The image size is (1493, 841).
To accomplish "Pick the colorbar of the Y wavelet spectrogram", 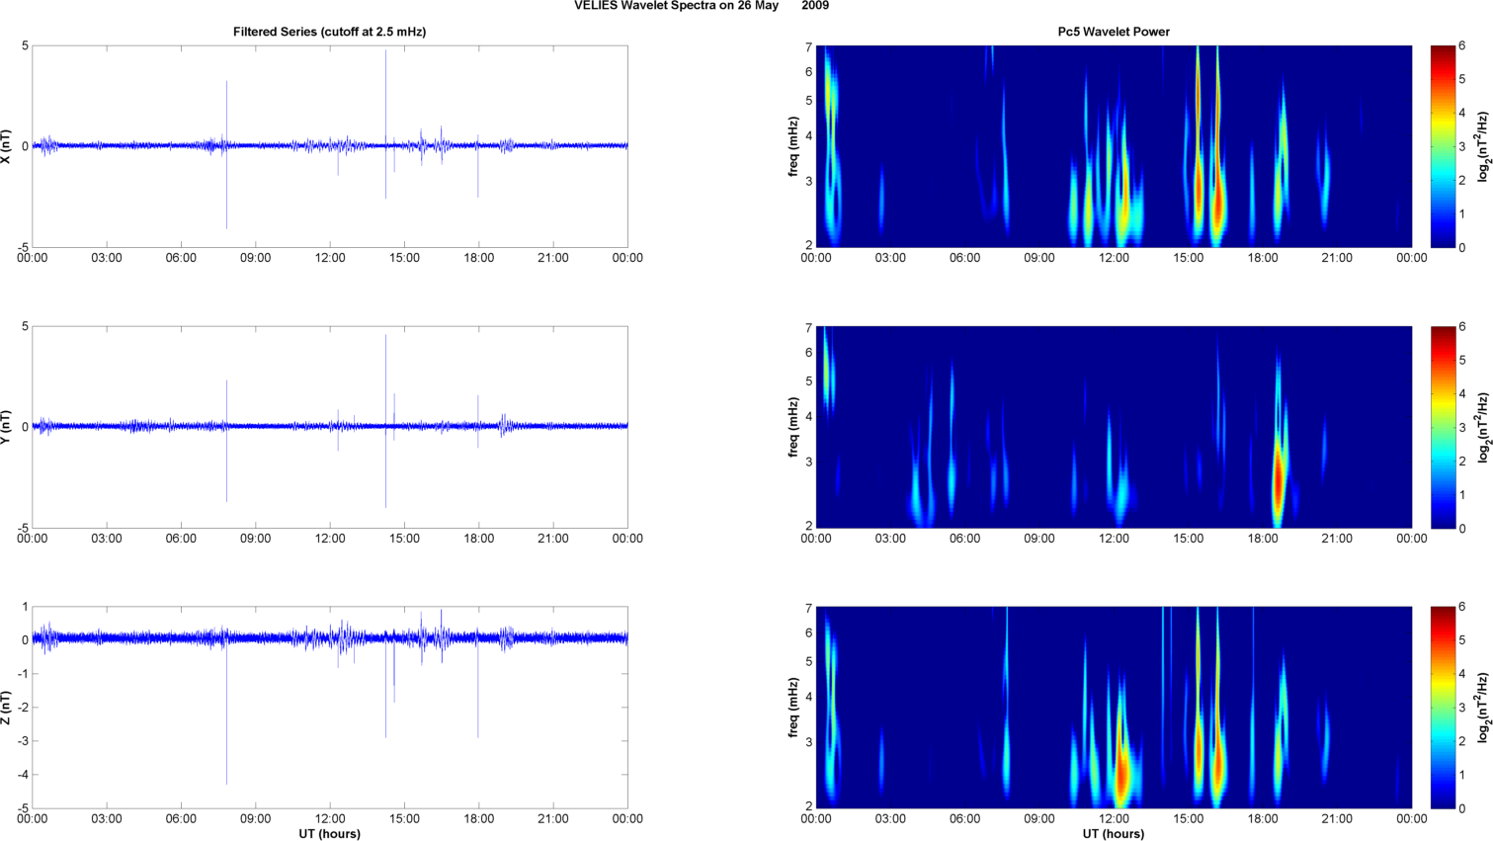I will pyautogui.click(x=1443, y=427).
